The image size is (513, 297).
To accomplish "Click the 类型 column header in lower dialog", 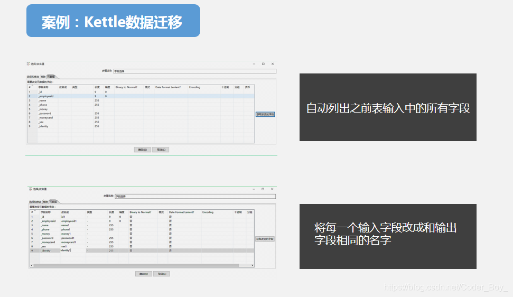I will point(89,212).
